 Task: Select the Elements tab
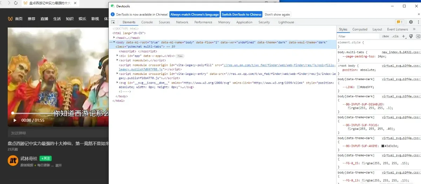(x=129, y=22)
